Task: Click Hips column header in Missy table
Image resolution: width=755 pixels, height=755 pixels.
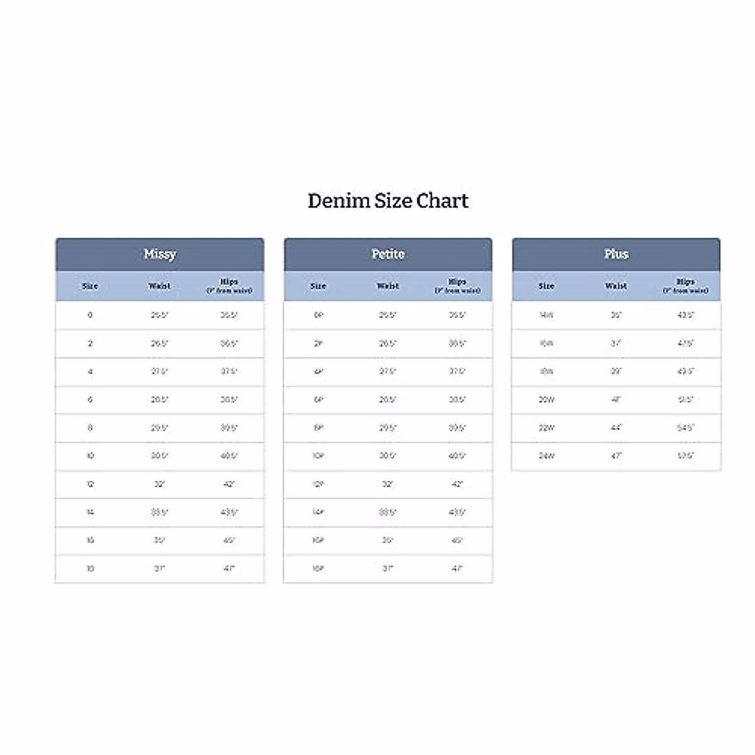Action: [x=229, y=286]
